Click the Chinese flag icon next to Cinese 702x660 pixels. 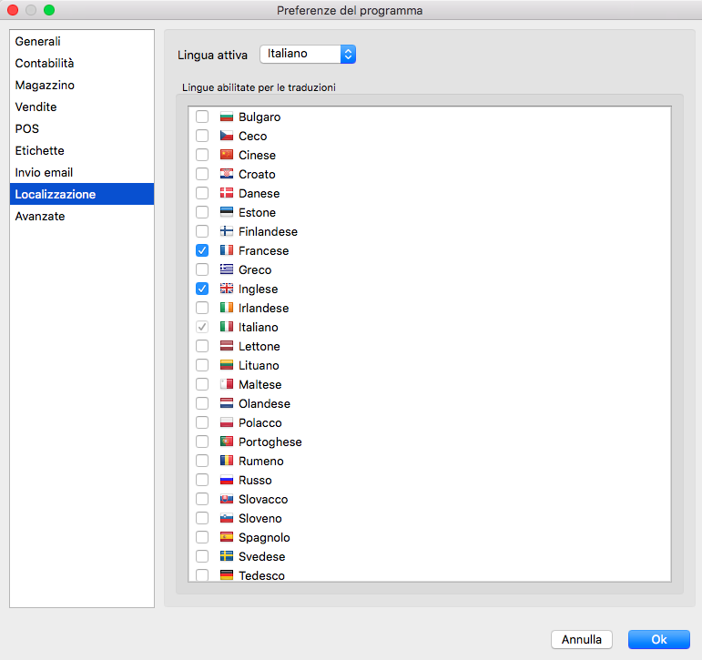click(227, 156)
